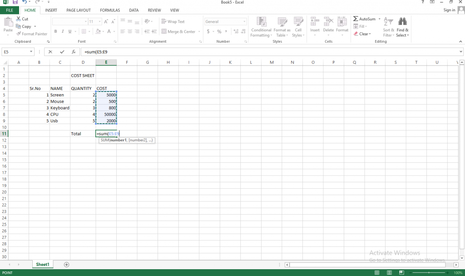Open the FORMULAS ribbon tab
Image resolution: width=465 pixels, height=276 pixels.
pos(110,10)
